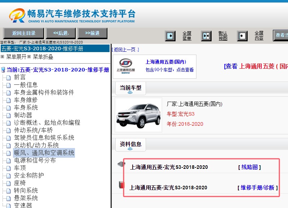Viewport: 288px width, 208px height.
Task: Click the 宏光S3 car photo thumbnail
Action: (x=138, y=115)
